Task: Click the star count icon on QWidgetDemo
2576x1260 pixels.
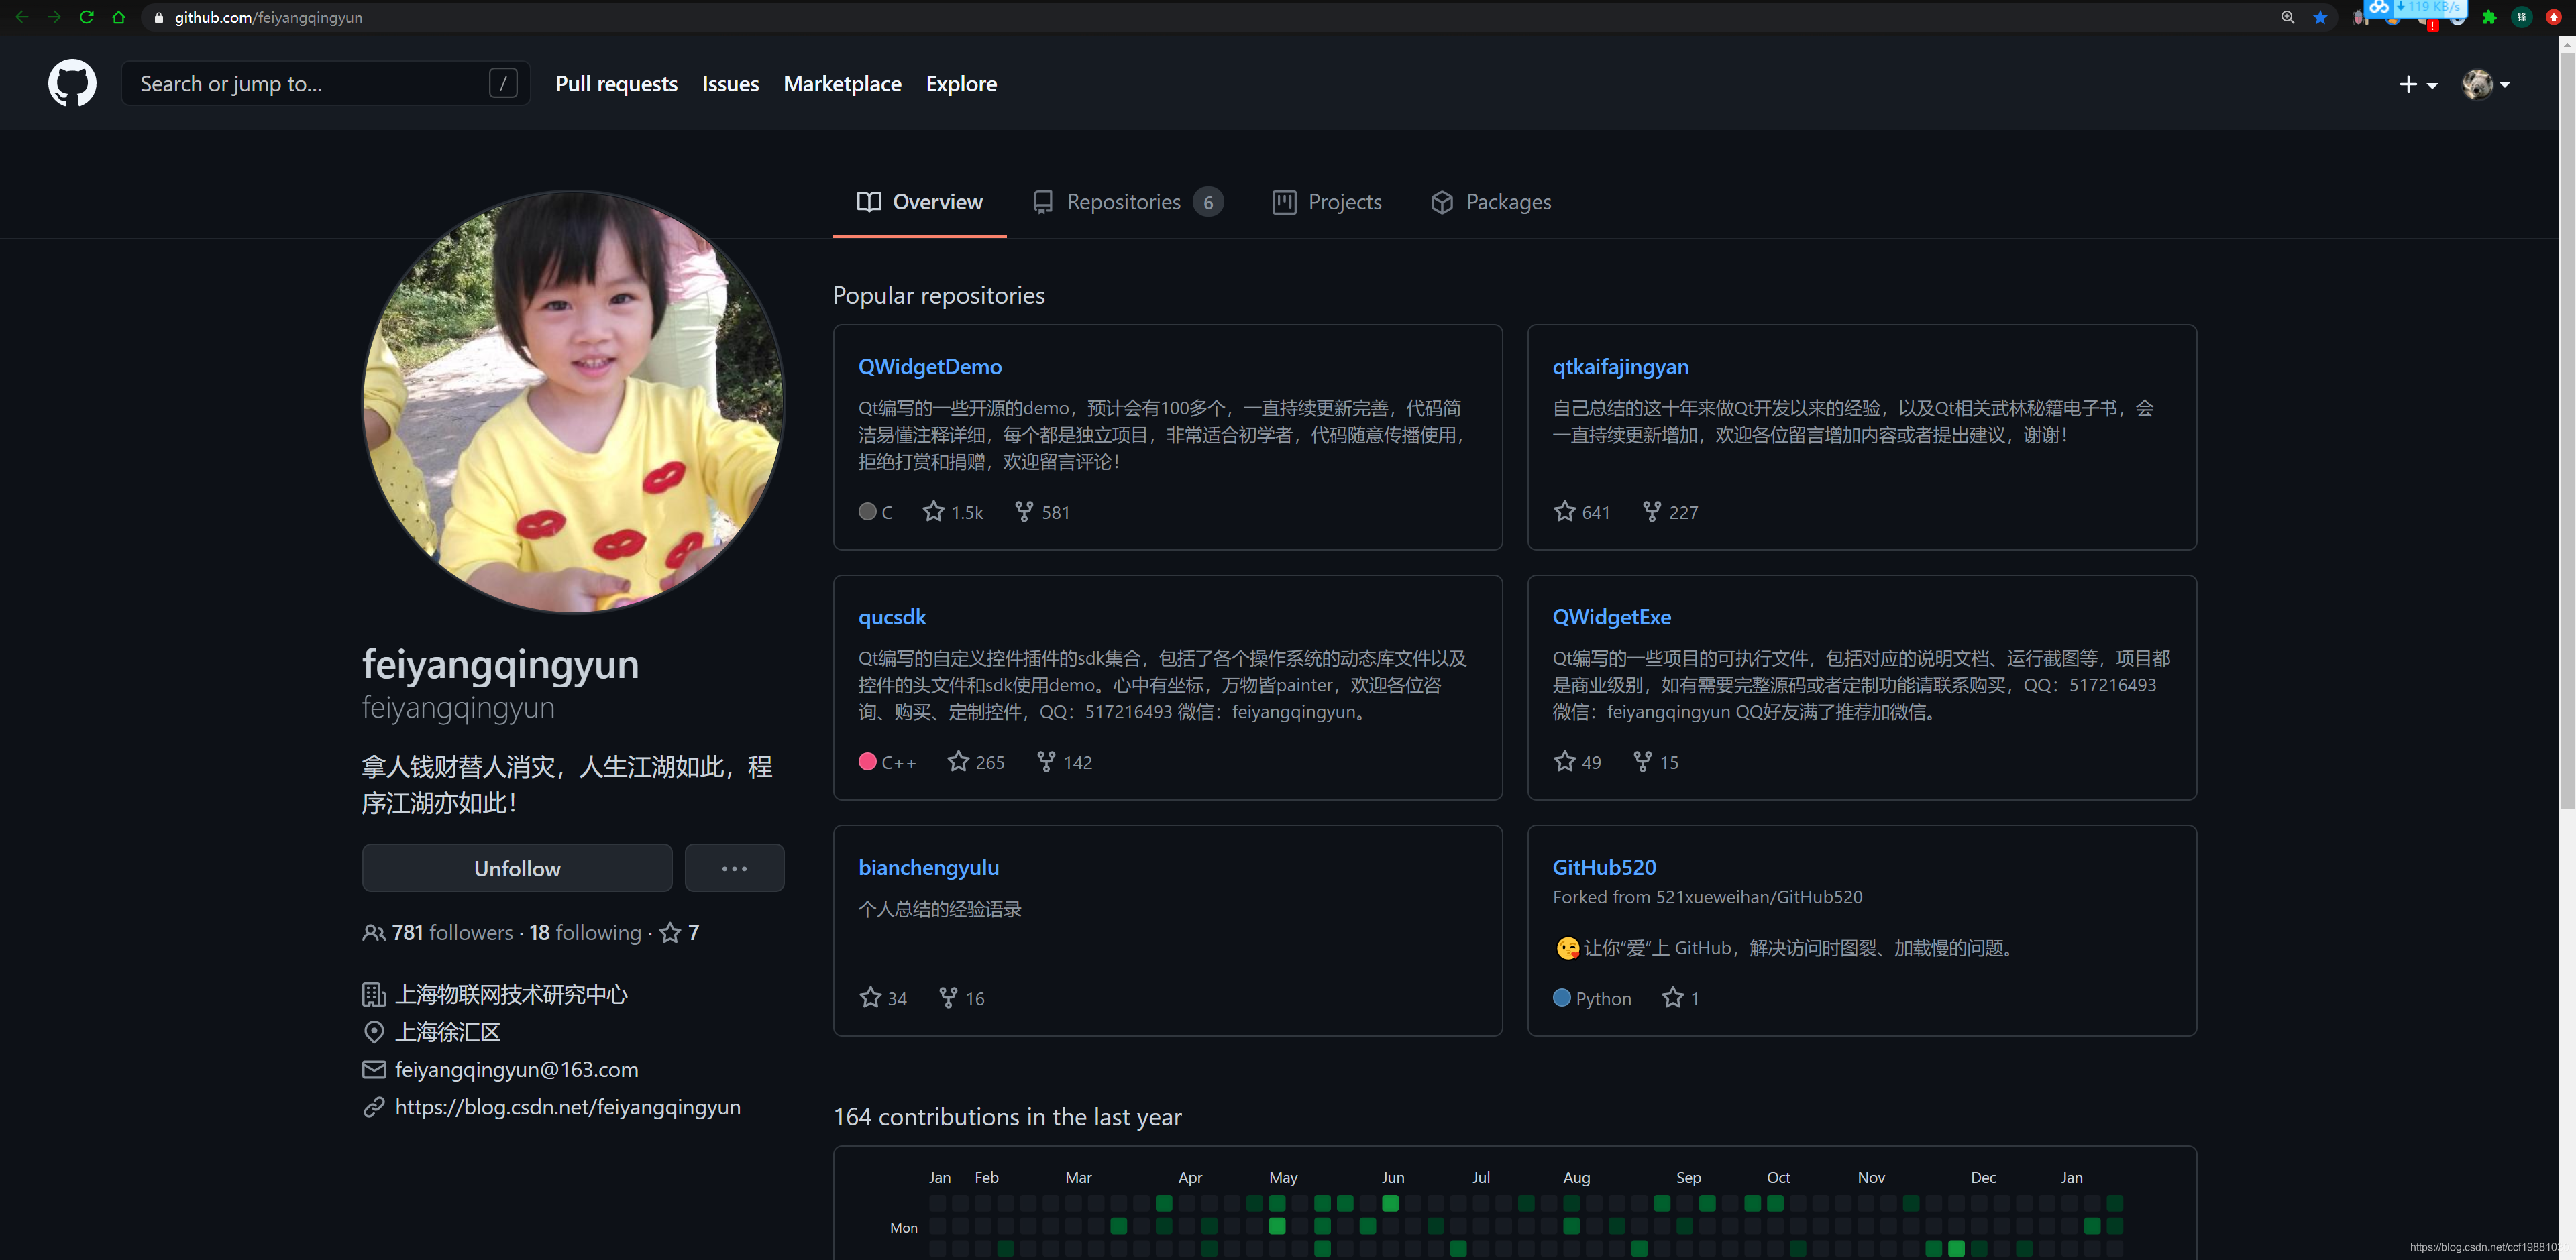Action: coord(933,512)
